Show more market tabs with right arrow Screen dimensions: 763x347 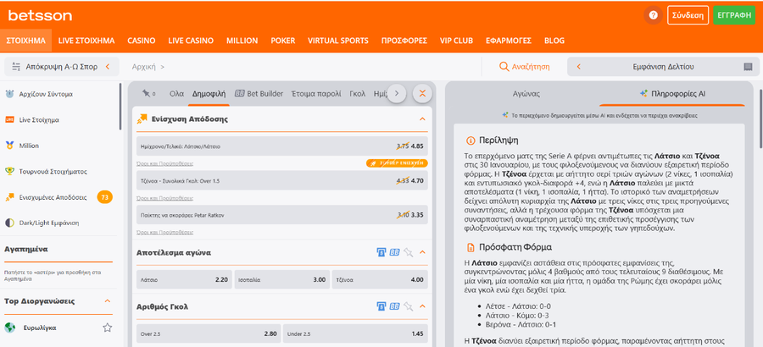coord(397,93)
